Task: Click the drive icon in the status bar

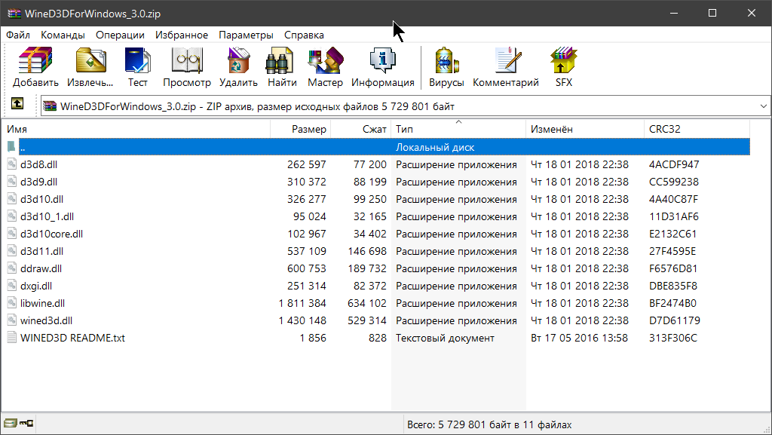Action: click(x=11, y=423)
